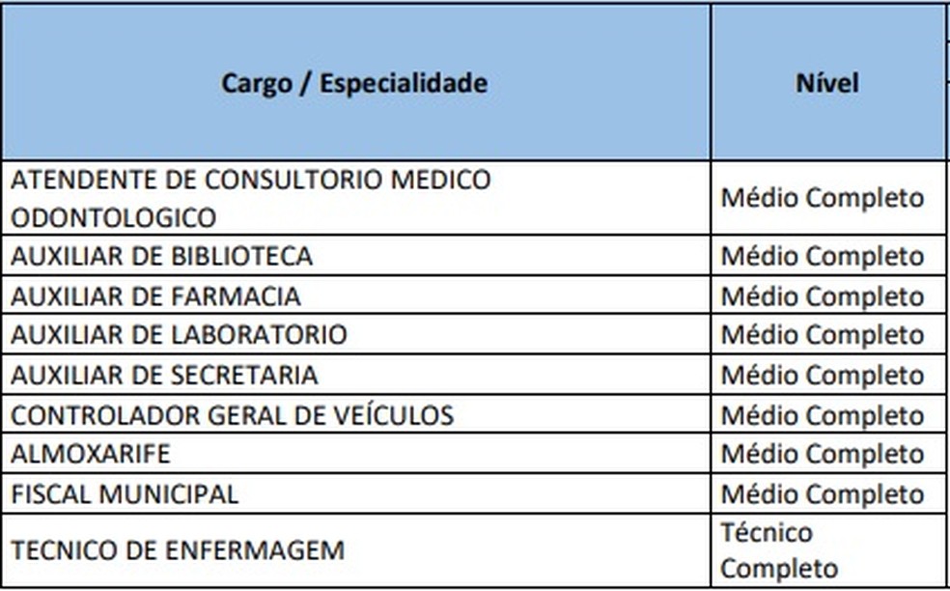This screenshot has height=591, width=950.
Task: Select ATENDENTE DE CONSULTORIO MEDICO ODONTOLOGICO cell
Action: (x=251, y=198)
